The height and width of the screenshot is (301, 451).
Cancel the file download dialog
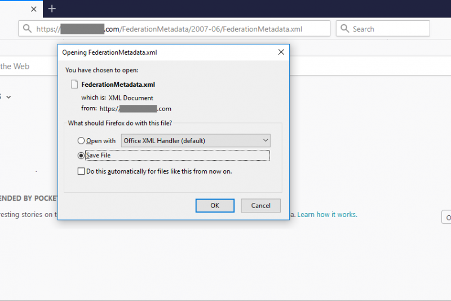click(260, 206)
